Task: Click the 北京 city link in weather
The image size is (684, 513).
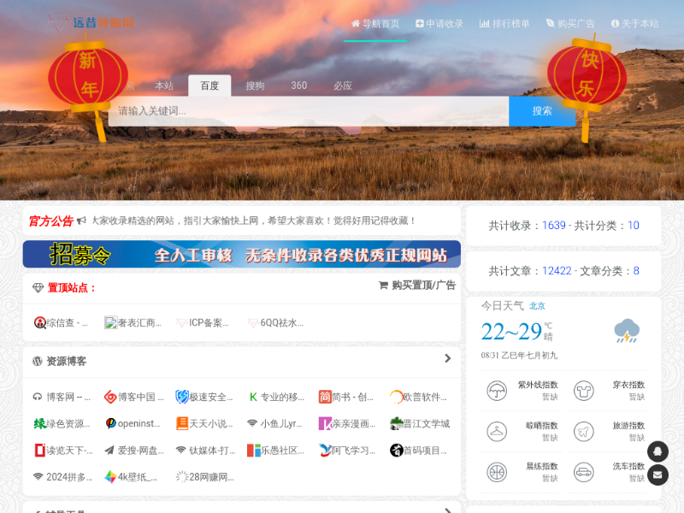Action: tap(537, 305)
